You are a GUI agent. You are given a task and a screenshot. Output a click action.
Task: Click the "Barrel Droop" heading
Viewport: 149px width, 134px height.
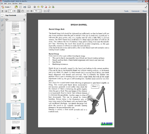[x=54, y=54]
